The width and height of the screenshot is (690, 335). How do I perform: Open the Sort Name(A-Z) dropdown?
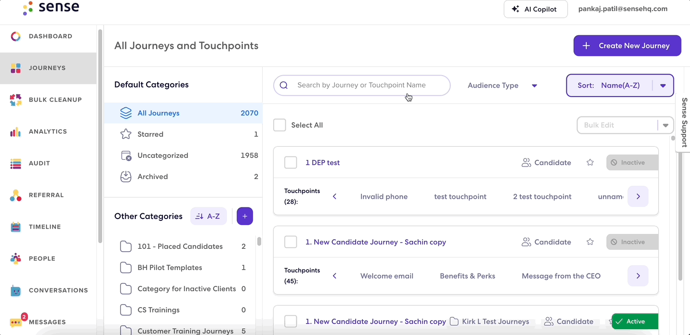(620, 86)
